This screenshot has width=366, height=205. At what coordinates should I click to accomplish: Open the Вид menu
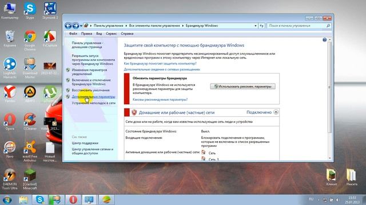point(99,34)
